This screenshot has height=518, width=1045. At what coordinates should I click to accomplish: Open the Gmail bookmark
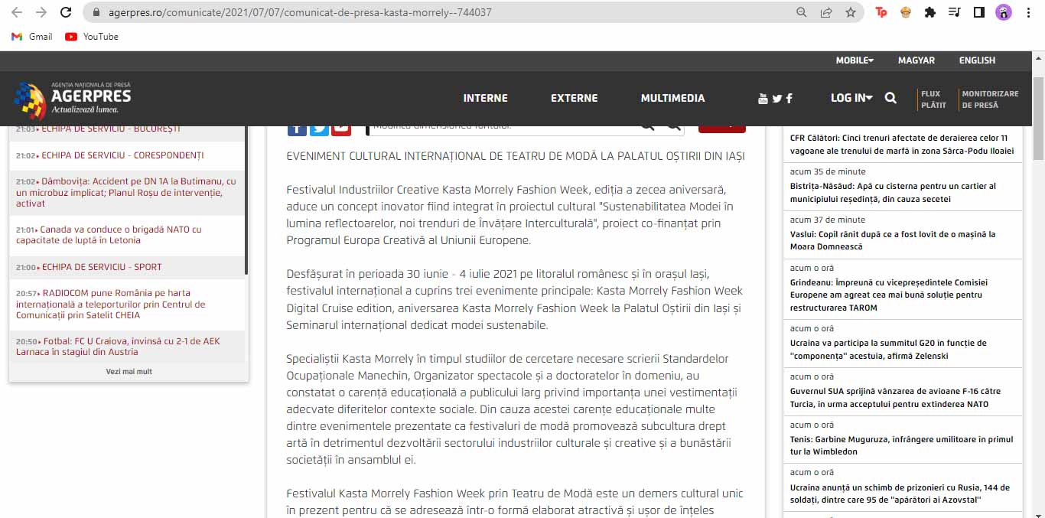pos(32,37)
